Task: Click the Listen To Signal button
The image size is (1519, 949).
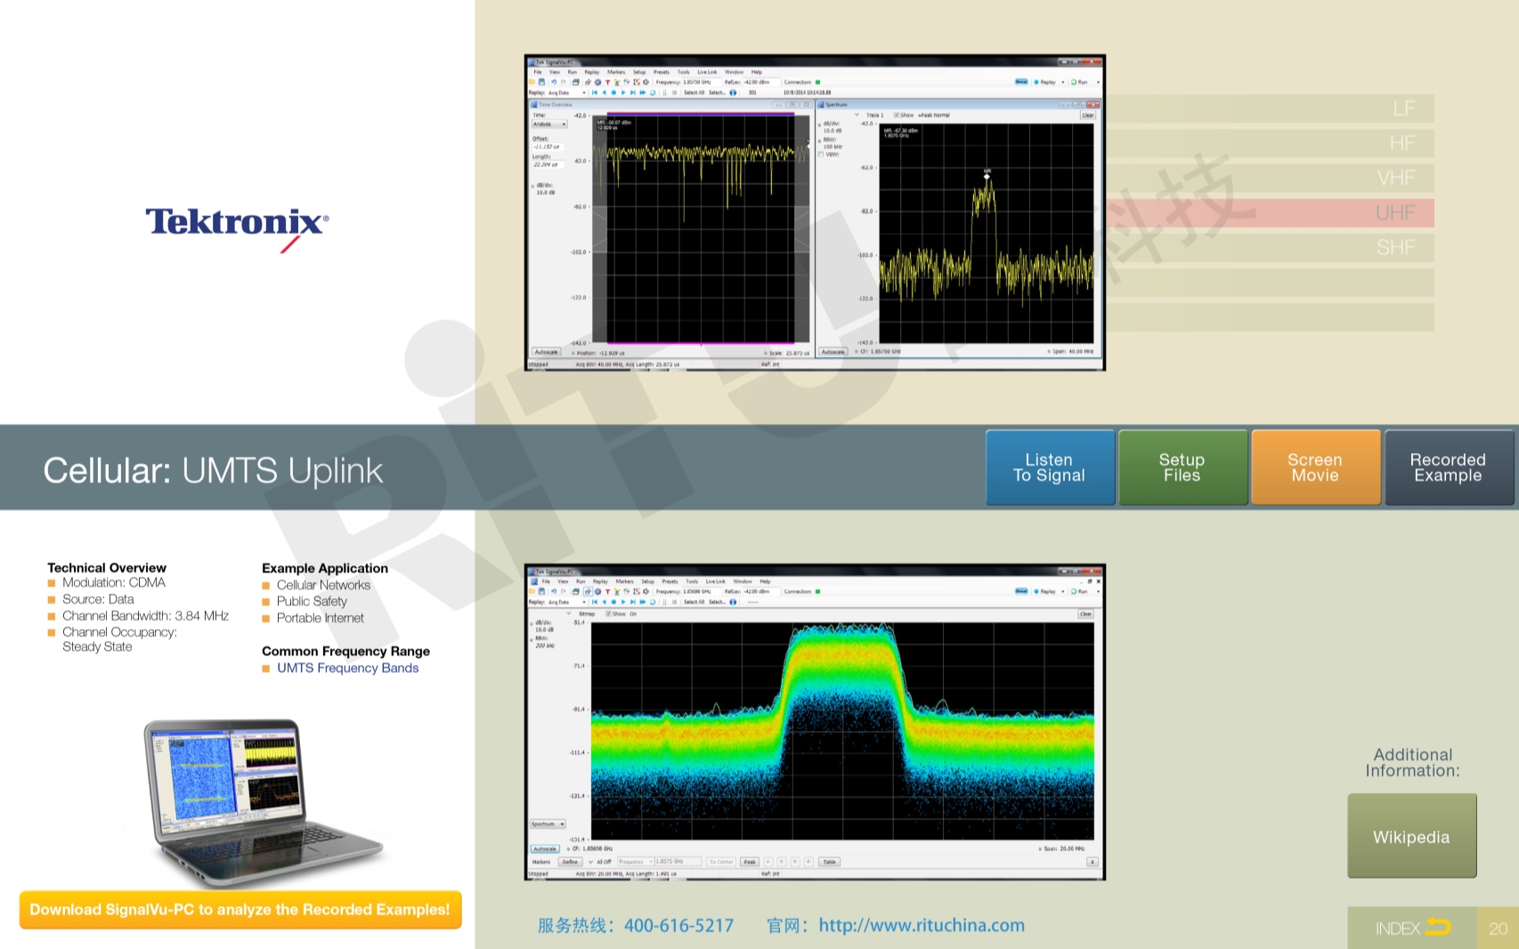Action: click(1049, 467)
